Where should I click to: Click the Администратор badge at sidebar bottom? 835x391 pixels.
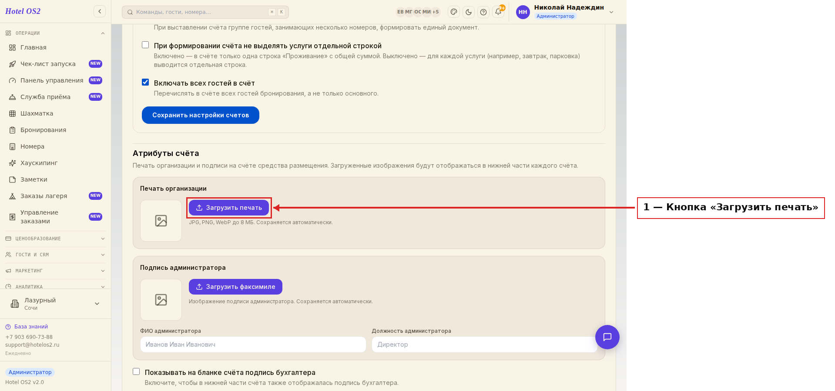(x=30, y=372)
